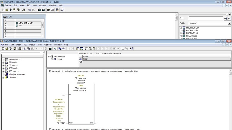The height and width of the screenshot is (130, 232).
Task: Click Configure Network icon in HW Config toolbar
Action: (57, 10)
